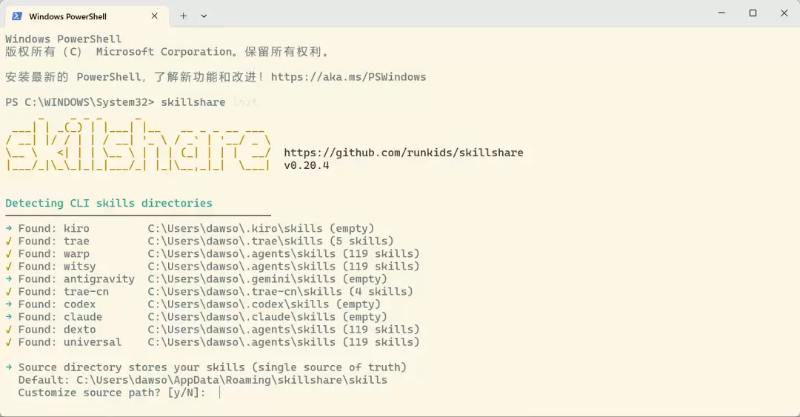Minimize the terminal window

click(x=721, y=13)
